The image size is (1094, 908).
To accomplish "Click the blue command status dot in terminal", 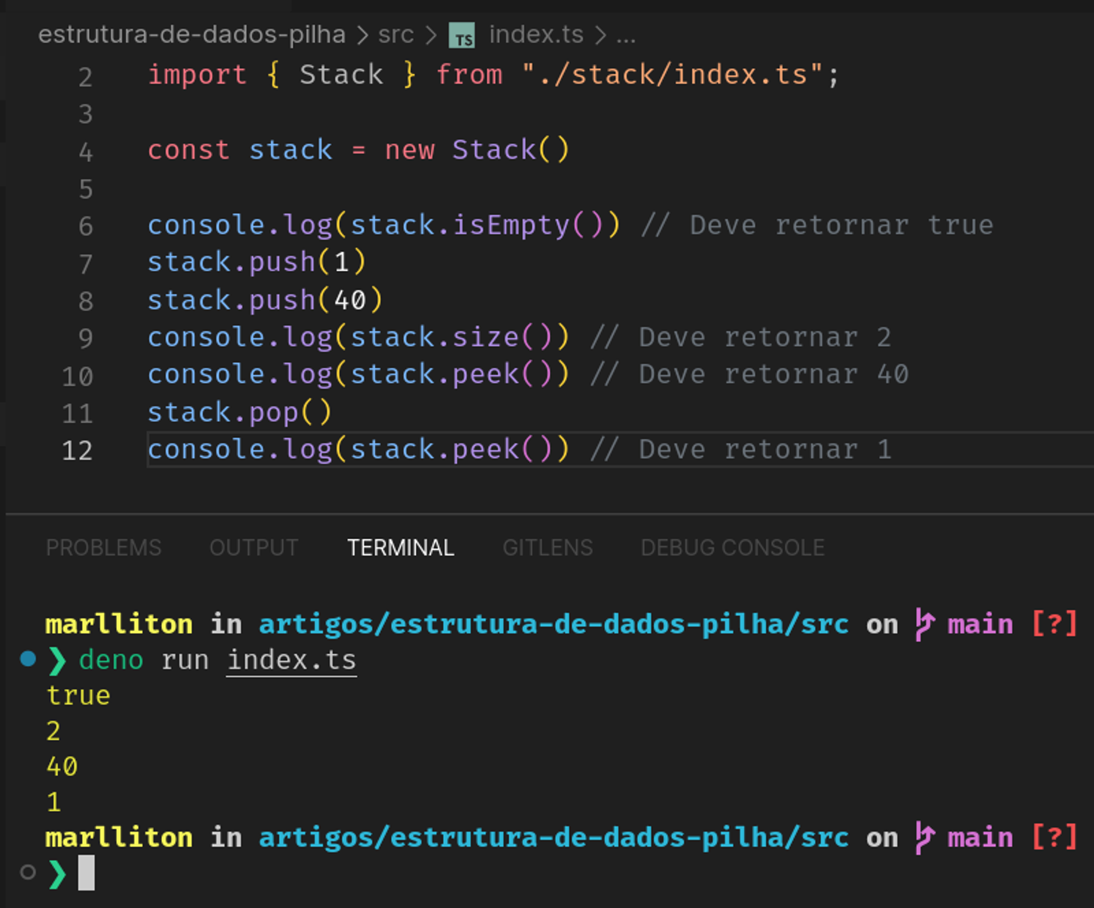I will coord(28,659).
